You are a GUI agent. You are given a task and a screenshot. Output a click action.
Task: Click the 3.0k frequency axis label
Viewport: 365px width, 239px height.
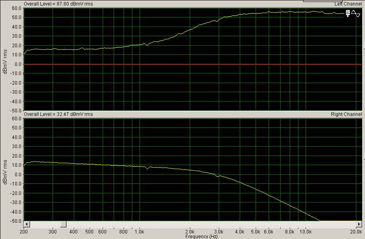219,232
